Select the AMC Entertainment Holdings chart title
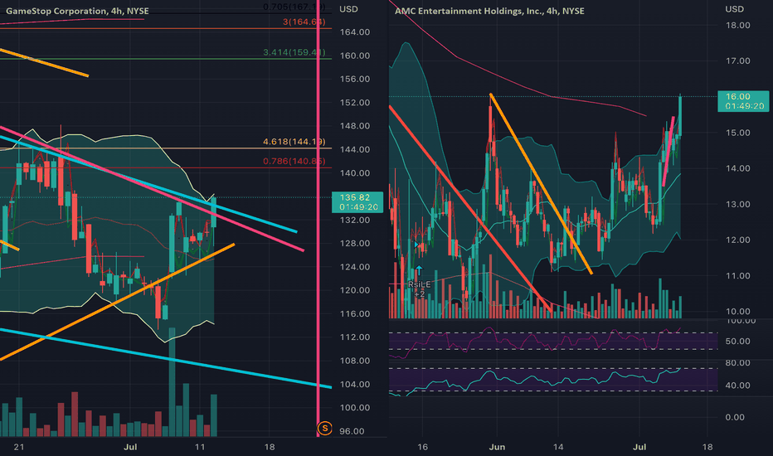Image resolution: width=773 pixels, height=456 pixels. pos(489,11)
